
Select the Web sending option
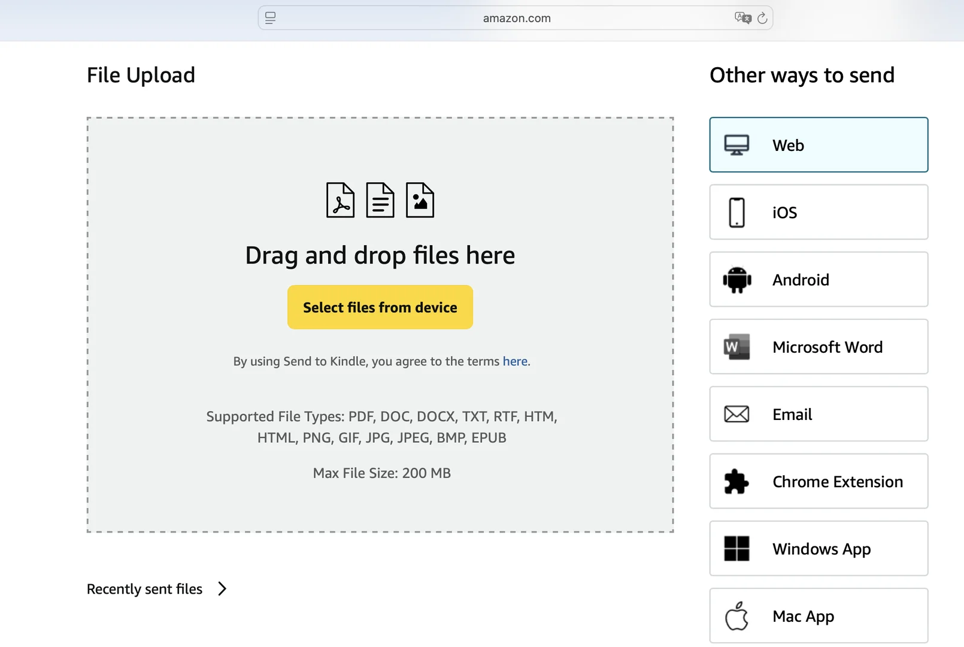(819, 145)
